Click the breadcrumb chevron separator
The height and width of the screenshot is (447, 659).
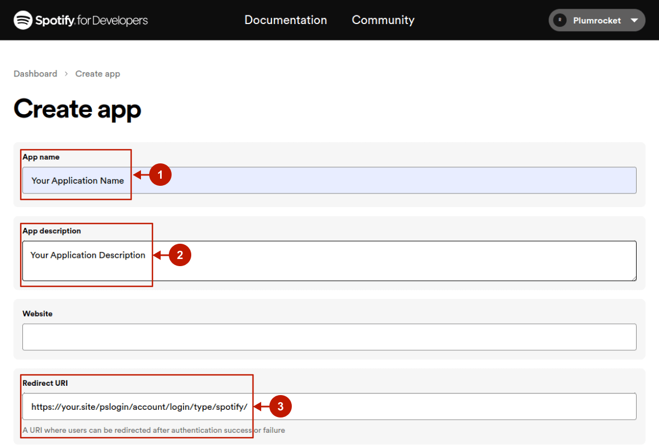click(66, 74)
